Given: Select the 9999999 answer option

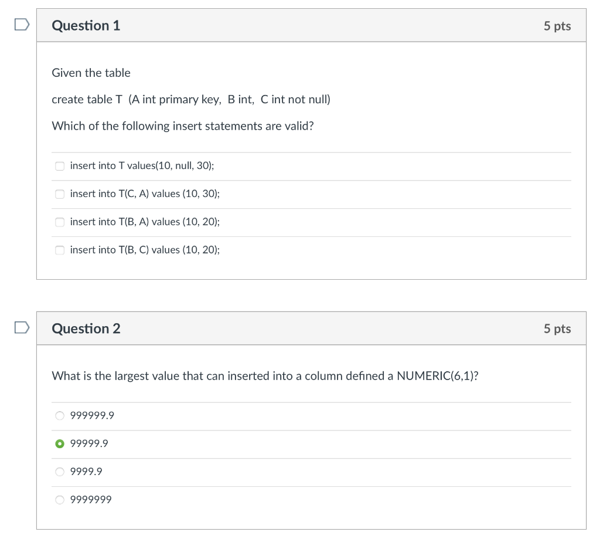Looking at the screenshot, I should pyautogui.click(x=59, y=500).
